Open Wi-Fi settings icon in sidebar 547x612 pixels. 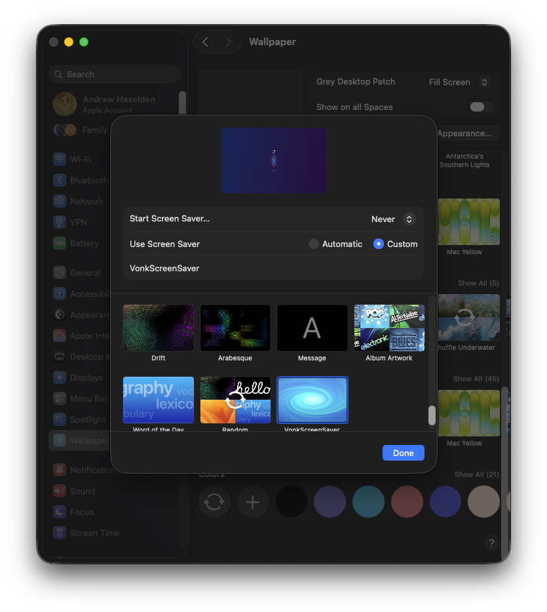pos(60,159)
